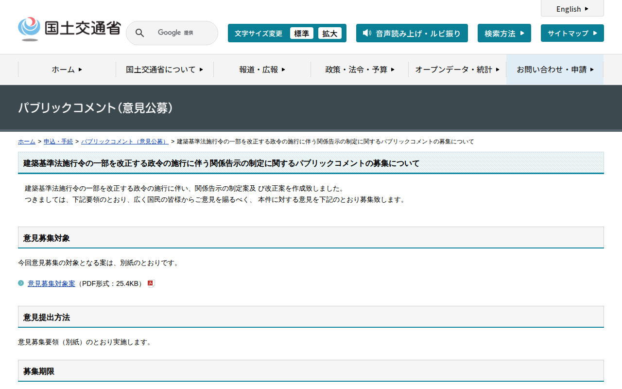Viewport: 622px width, 389px height.
Task: Set text size to 拡大
Action: coord(329,33)
